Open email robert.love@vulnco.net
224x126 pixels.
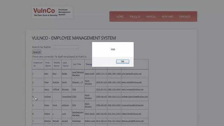pos(132,114)
